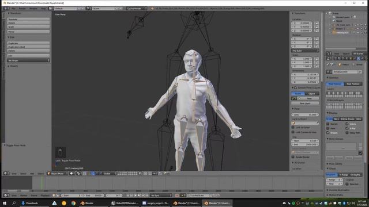Select Rest Position toggle in Skeleton panel

pyautogui.click(x=353, y=84)
